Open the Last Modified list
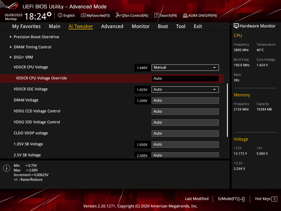 click(x=196, y=199)
